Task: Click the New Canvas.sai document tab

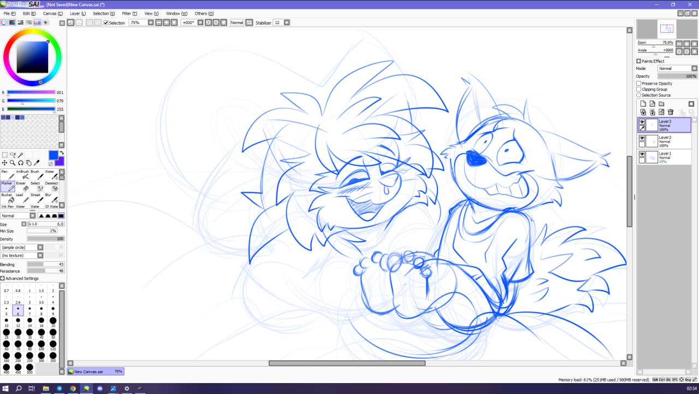Action: (96, 372)
